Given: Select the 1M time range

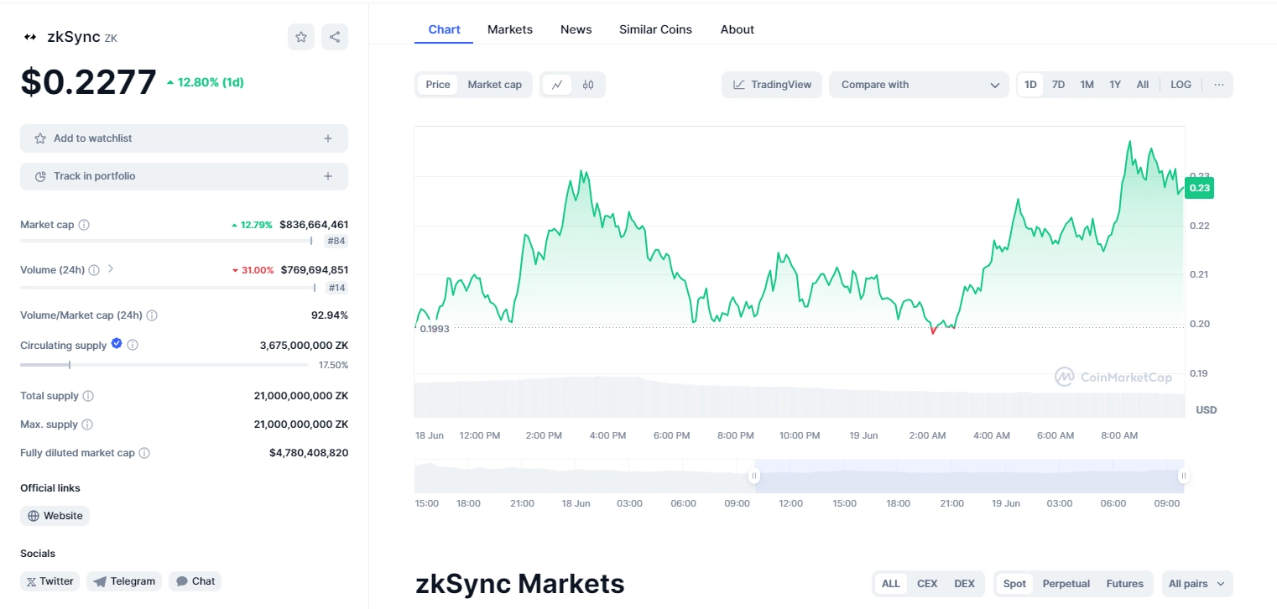Looking at the screenshot, I should tap(1087, 85).
